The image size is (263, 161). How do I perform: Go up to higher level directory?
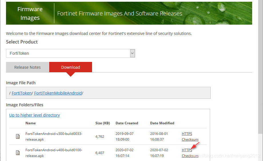(34, 115)
